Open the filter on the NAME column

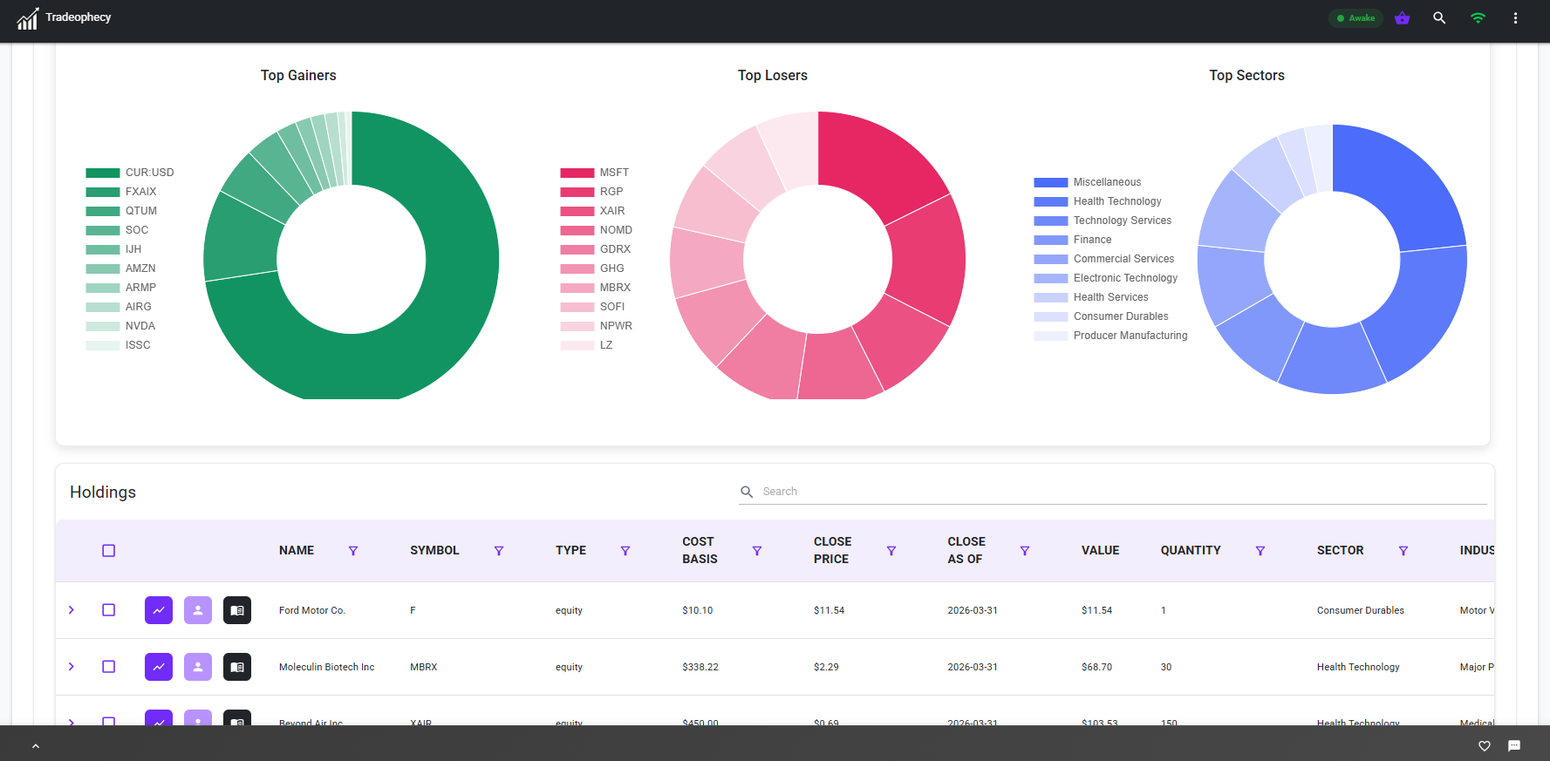[353, 551]
